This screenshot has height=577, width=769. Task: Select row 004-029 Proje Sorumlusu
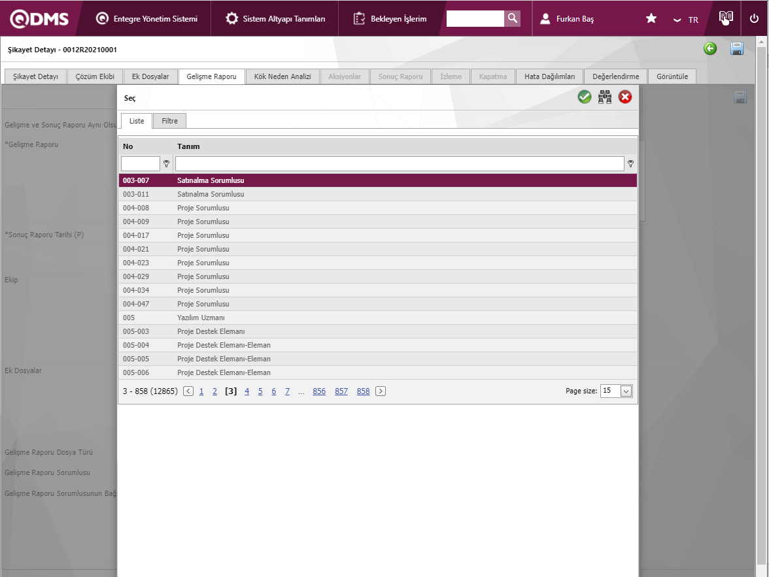378,276
